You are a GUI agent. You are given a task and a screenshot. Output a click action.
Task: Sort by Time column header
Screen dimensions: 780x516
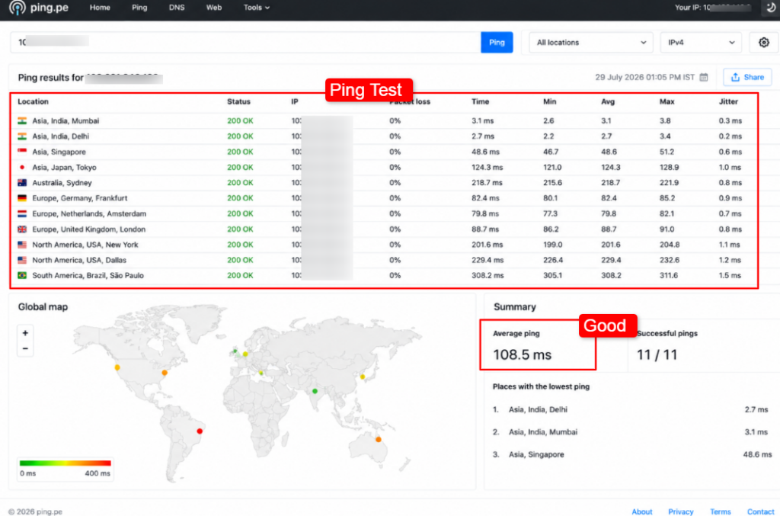pos(480,101)
